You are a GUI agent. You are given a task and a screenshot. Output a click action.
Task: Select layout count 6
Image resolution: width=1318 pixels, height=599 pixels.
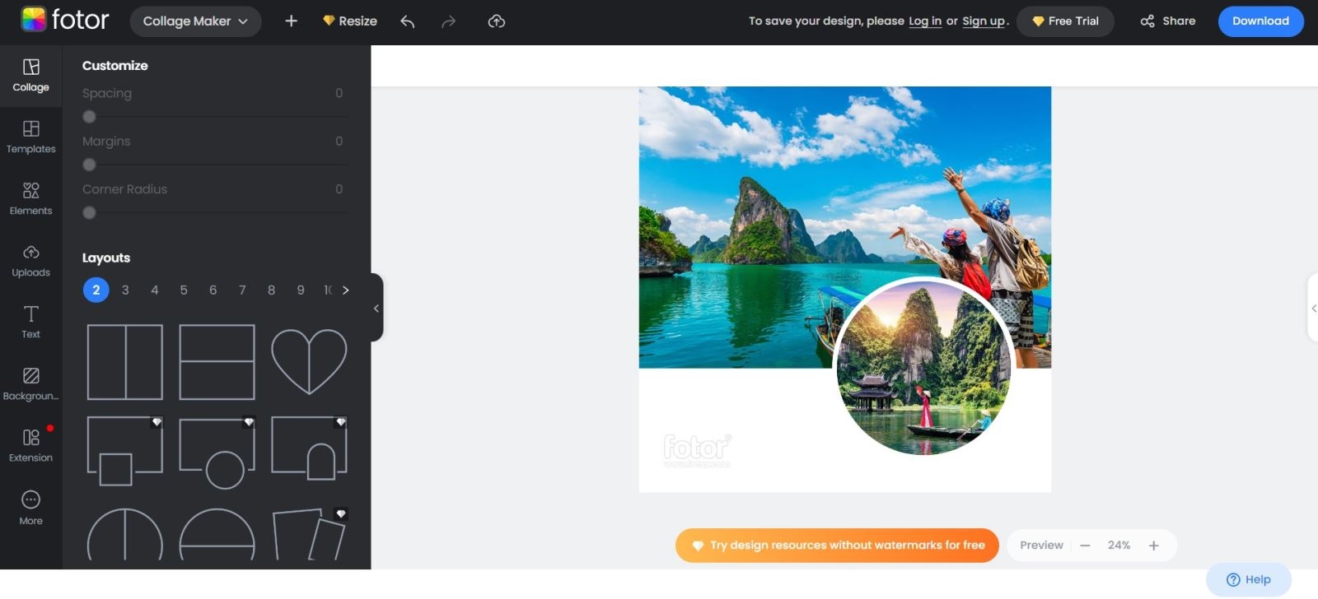tap(213, 290)
